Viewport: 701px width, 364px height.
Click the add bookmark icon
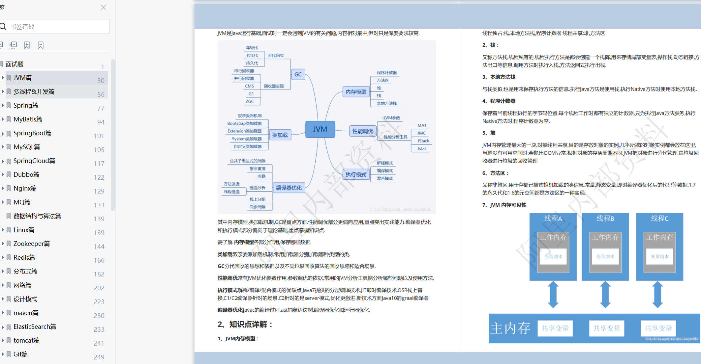click(x=27, y=45)
